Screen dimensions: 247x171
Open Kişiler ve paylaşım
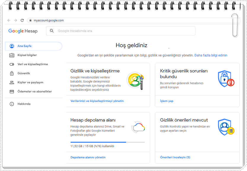tap(33, 82)
